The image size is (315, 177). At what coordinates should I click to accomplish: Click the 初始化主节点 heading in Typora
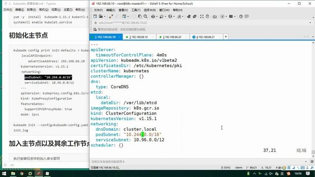coord(29,35)
